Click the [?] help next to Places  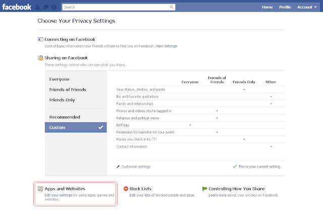pyautogui.click(x=154, y=139)
